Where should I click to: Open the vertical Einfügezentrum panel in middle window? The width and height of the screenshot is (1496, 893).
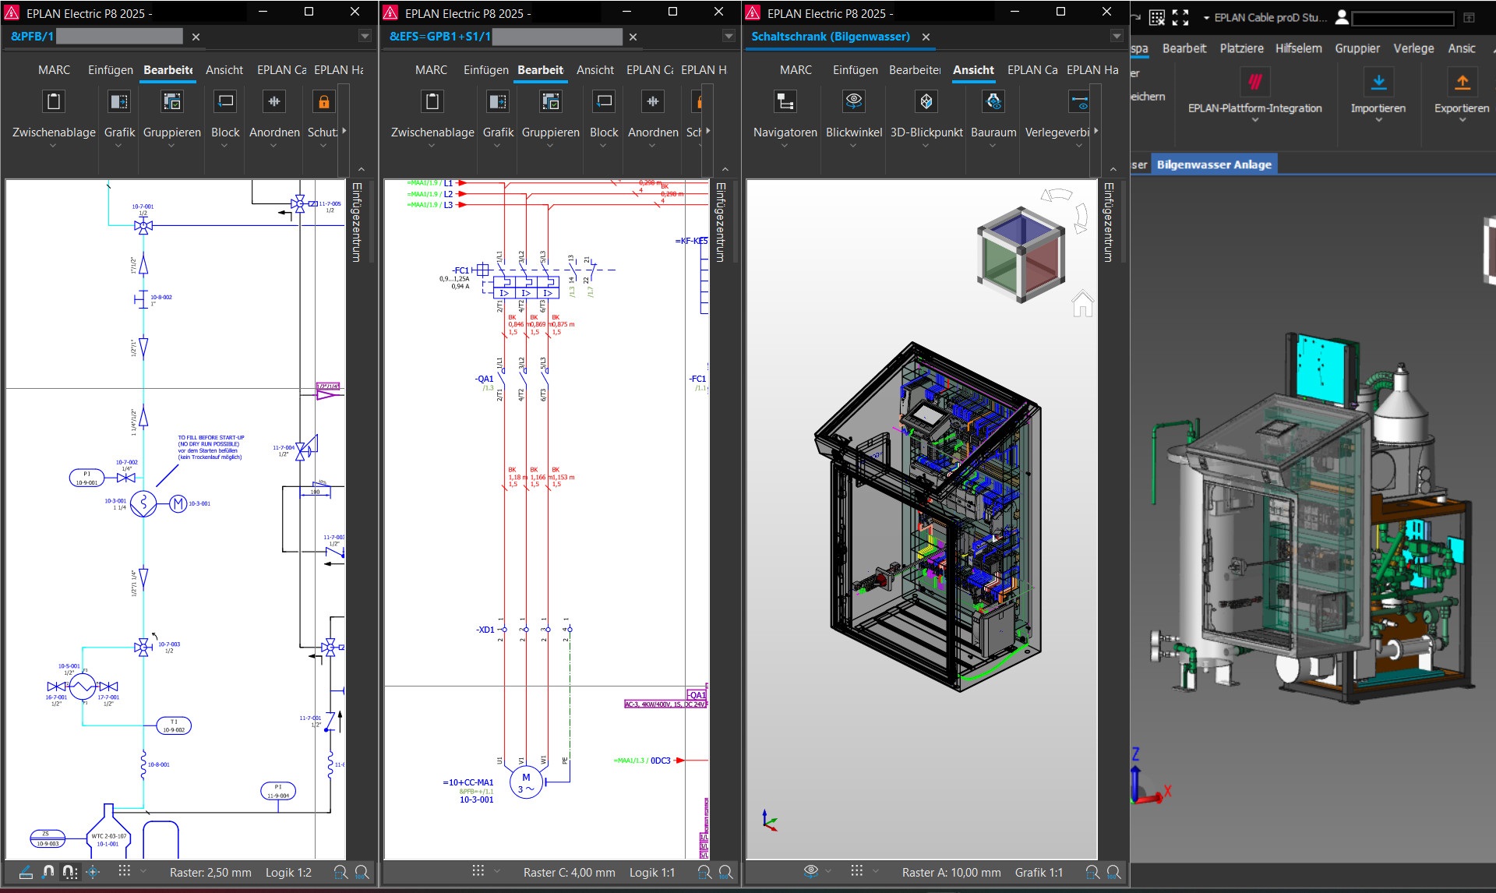tap(721, 222)
